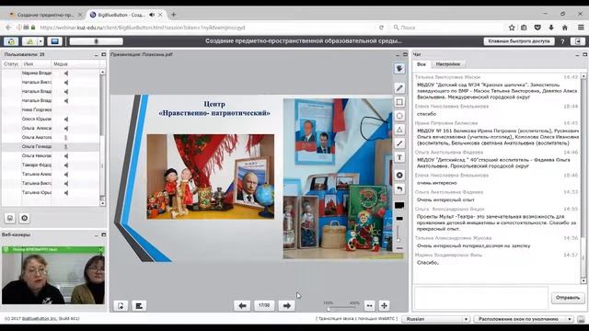Select the circle whiteboard tool

(399, 116)
